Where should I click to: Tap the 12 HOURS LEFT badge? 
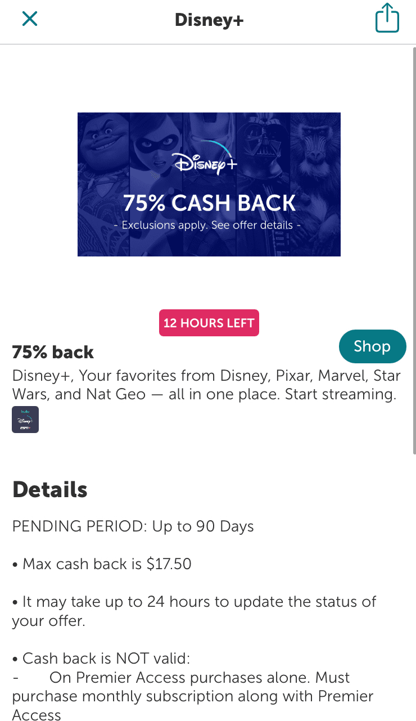point(209,323)
